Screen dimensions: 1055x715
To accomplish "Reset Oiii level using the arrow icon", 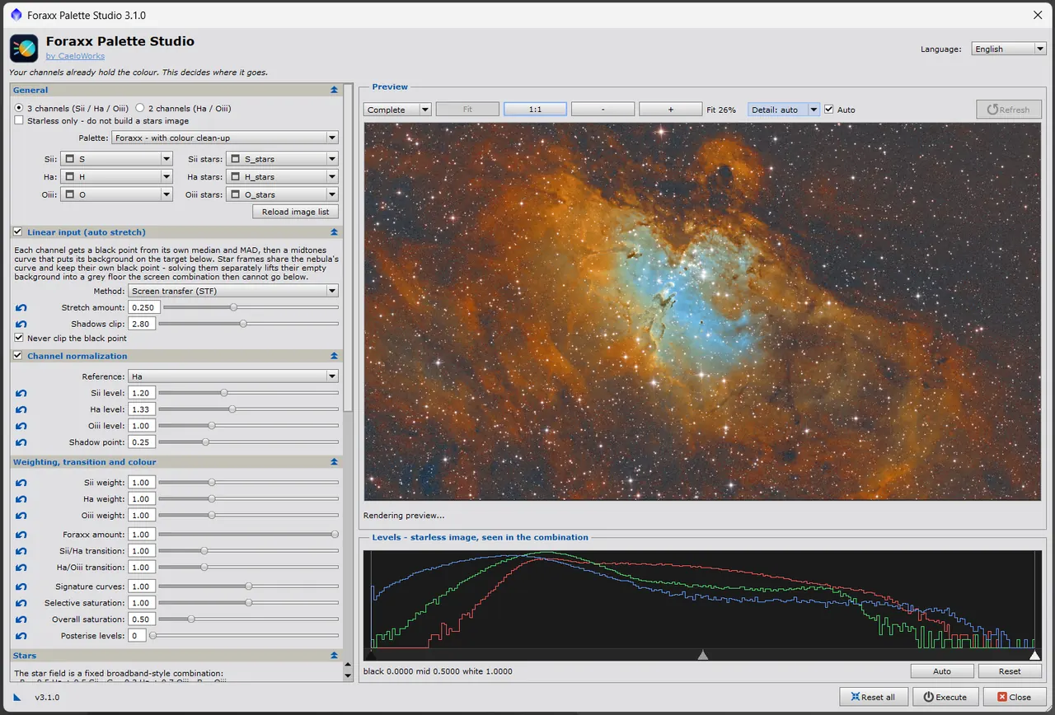I will coord(21,427).
